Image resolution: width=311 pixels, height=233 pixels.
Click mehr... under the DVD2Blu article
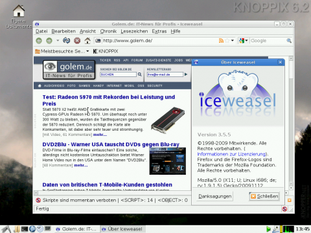[81, 165]
